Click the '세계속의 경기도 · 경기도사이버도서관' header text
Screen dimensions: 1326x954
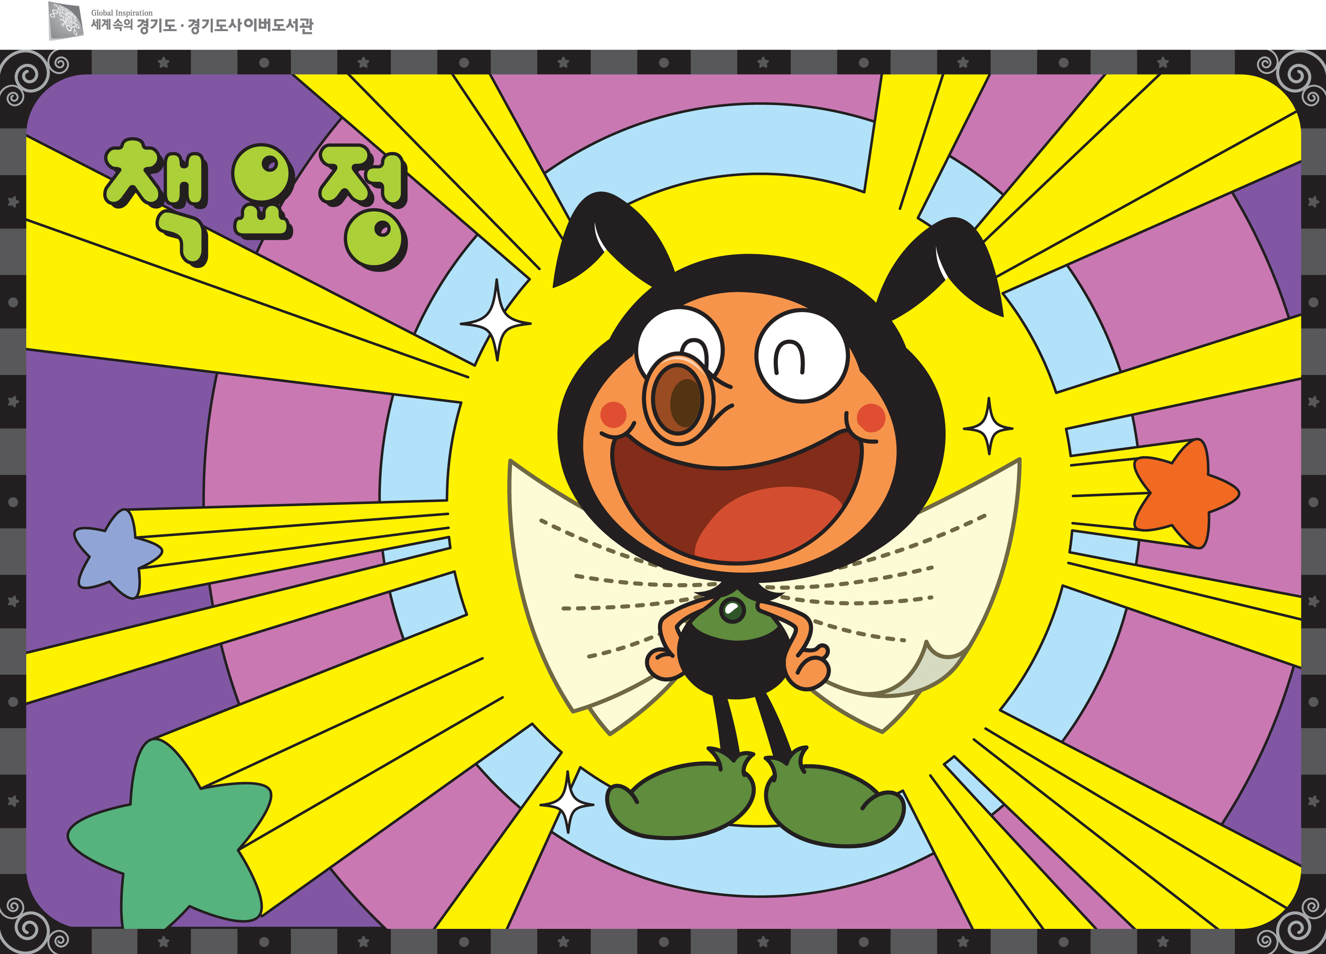click(x=202, y=26)
